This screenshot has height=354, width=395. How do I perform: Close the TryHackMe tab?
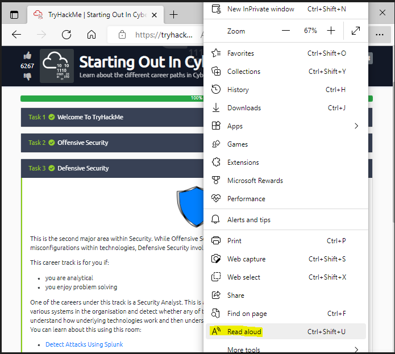[x=155, y=15]
